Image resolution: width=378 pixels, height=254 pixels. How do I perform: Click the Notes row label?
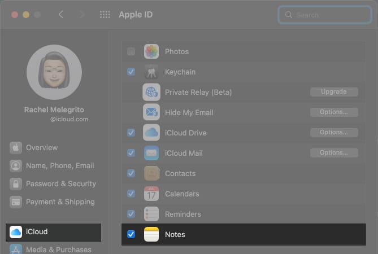point(175,234)
